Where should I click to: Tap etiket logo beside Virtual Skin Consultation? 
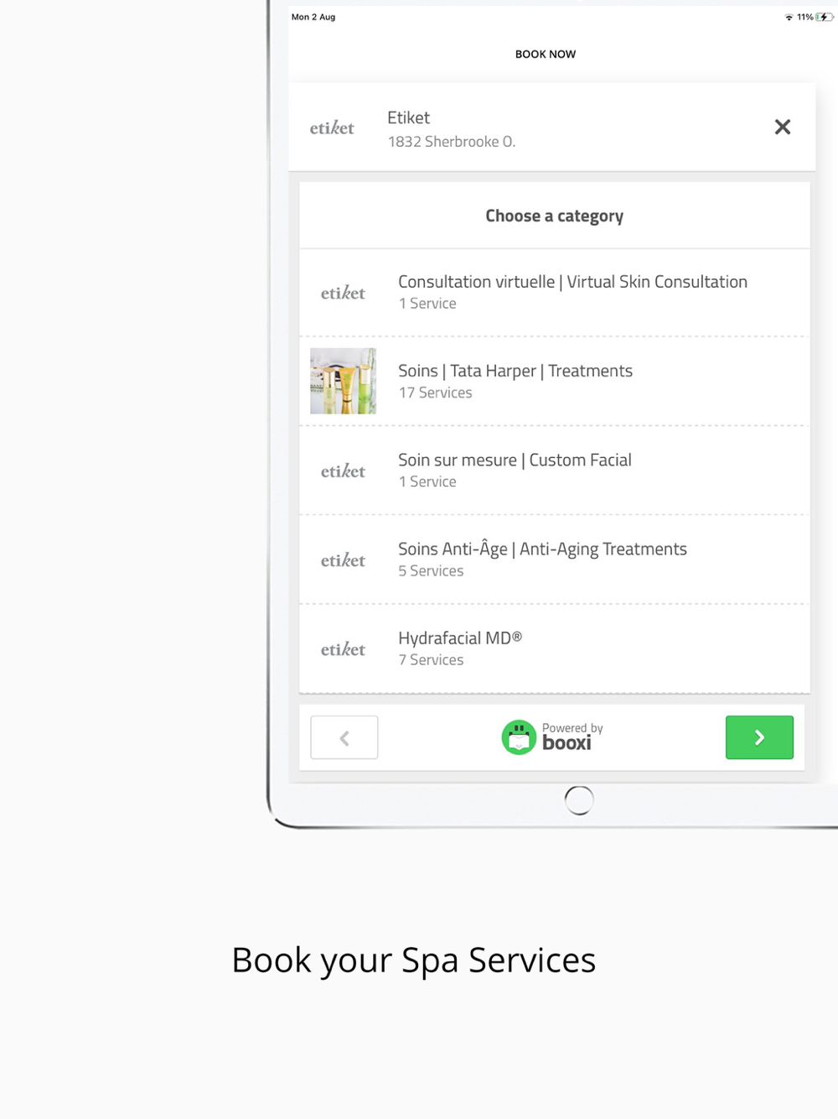[x=343, y=293]
